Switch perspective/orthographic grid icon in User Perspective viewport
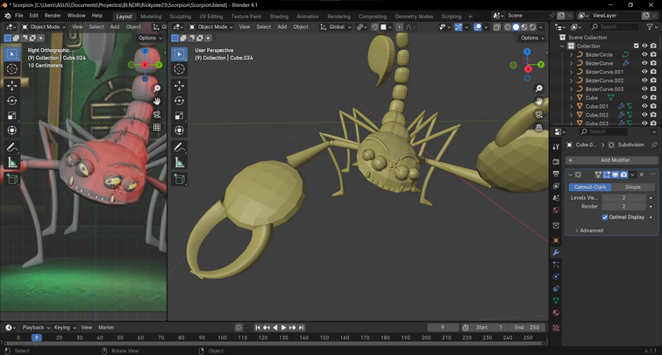 pyautogui.click(x=538, y=127)
